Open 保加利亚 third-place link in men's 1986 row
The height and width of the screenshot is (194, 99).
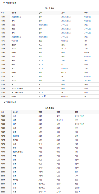[88, 57]
